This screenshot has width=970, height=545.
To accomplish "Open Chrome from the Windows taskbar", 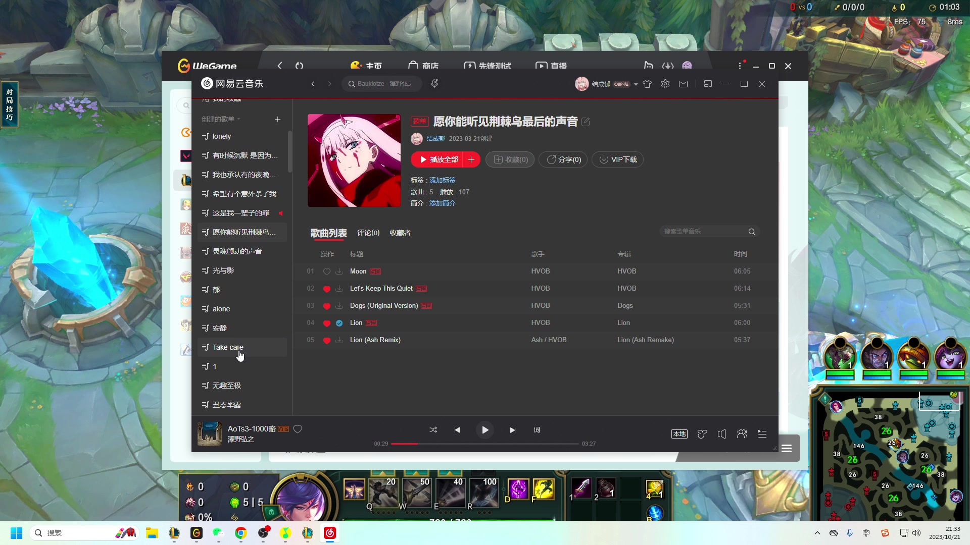I will tap(241, 533).
